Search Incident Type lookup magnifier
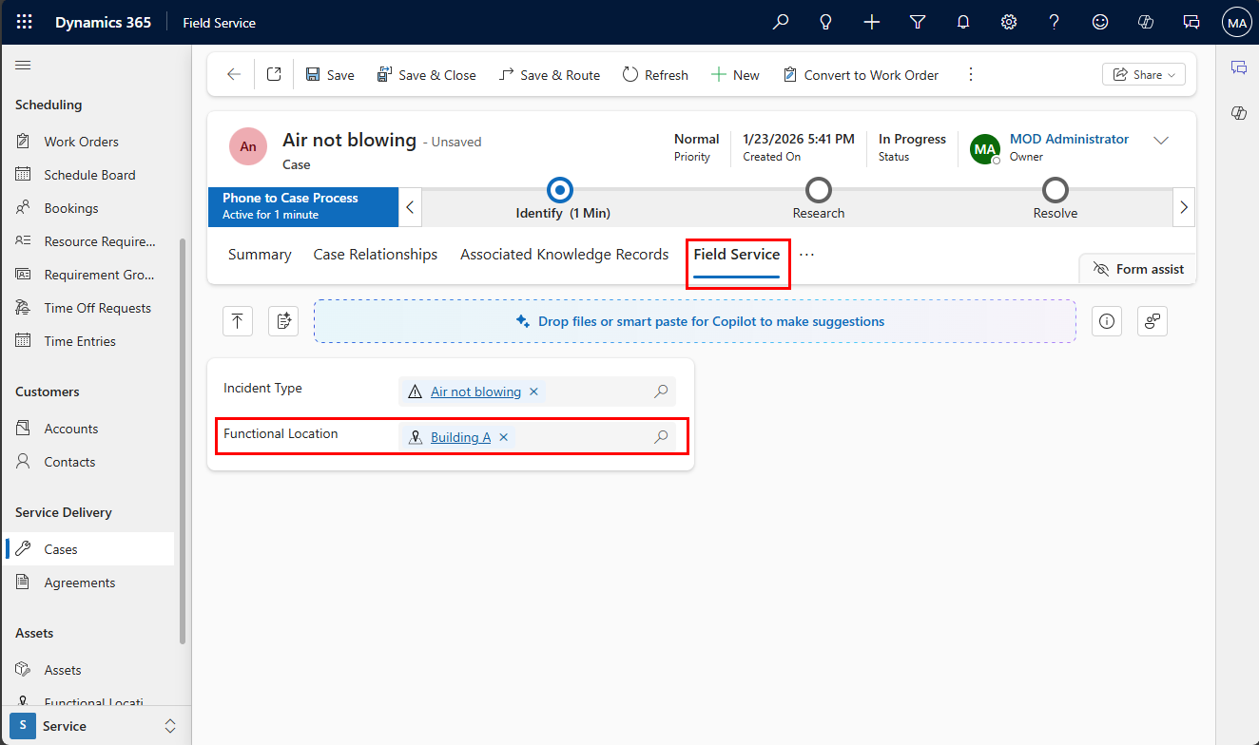Image resolution: width=1259 pixels, height=745 pixels. pyautogui.click(x=661, y=392)
